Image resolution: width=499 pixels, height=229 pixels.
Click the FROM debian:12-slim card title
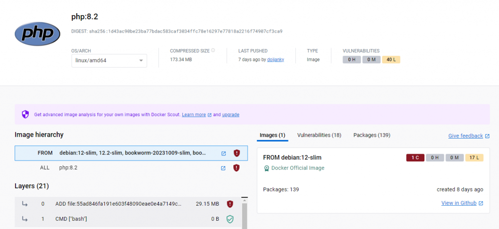pyautogui.click(x=292, y=158)
